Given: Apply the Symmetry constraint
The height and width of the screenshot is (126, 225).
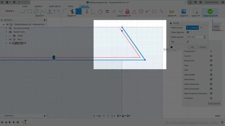Looking at the screenshot, I should (154, 12).
